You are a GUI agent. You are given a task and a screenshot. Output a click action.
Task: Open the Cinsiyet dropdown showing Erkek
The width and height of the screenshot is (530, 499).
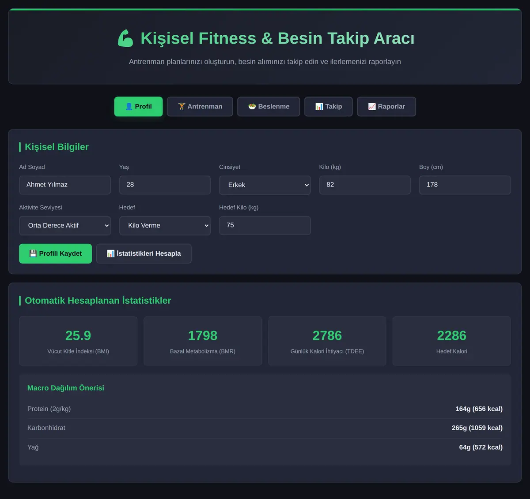point(265,185)
